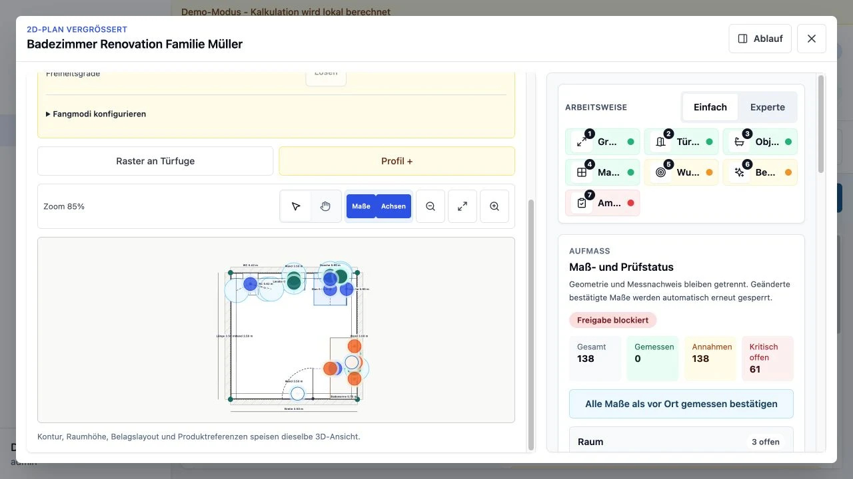The image size is (853, 479).
Task: Click the Annahmen 138 stat card
Action: click(x=710, y=359)
